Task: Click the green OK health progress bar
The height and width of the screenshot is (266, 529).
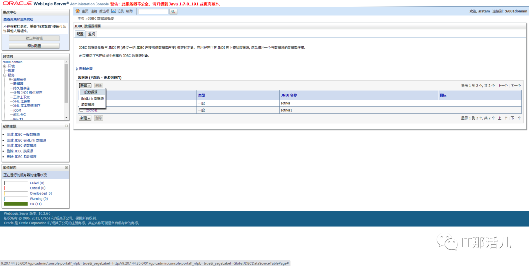Action: point(16,204)
